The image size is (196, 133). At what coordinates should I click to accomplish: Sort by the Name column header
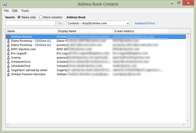pyautogui.click(x=31, y=31)
